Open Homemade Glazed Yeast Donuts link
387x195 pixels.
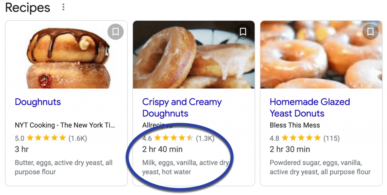point(310,108)
